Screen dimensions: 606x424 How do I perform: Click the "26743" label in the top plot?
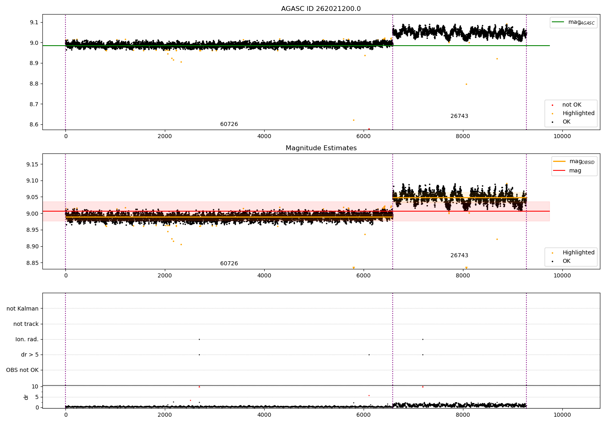[x=459, y=116]
